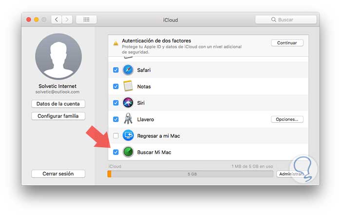
Task: Click Solvetic Internet account name
Action: click(x=57, y=86)
